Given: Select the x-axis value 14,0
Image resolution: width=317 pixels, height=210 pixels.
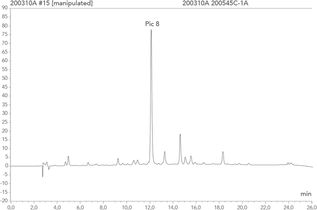Looking at the screenshot, I should (173, 207).
